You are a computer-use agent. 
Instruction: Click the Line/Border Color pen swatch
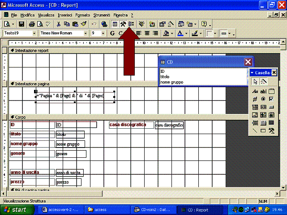pos(195,33)
